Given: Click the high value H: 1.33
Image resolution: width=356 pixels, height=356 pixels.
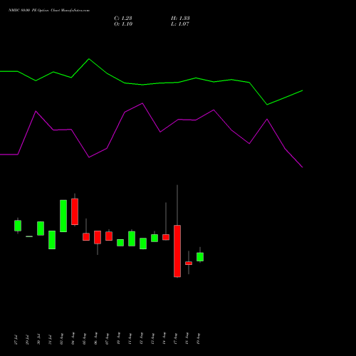Looking at the screenshot, I should [180, 19].
